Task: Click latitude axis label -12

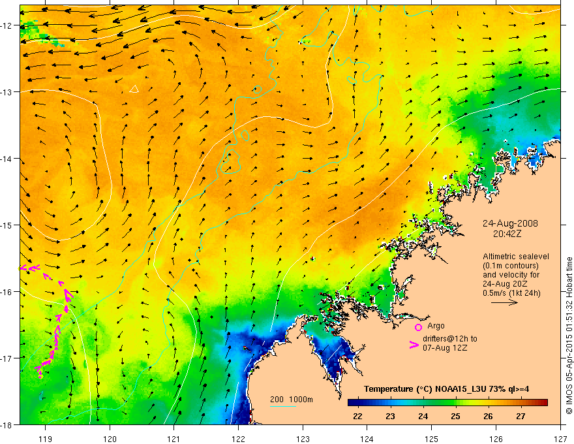Action: [7, 25]
